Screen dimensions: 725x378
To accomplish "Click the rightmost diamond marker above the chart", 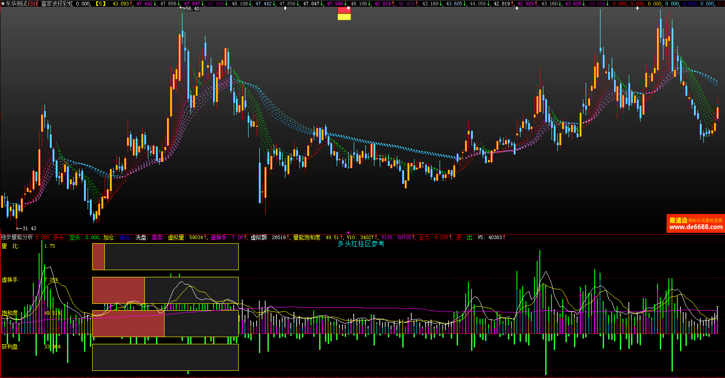I will [x=637, y=8].
